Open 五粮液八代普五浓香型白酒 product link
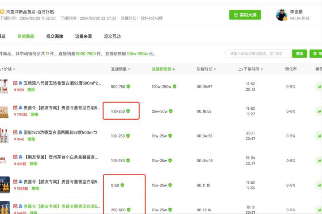 coord(62,83)
